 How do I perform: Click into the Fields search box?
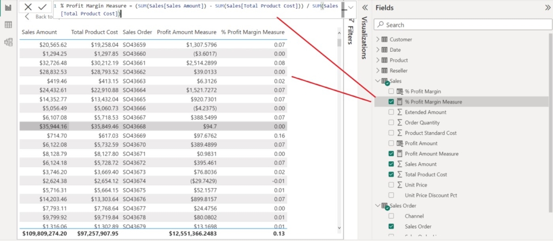tap(464, 25)
